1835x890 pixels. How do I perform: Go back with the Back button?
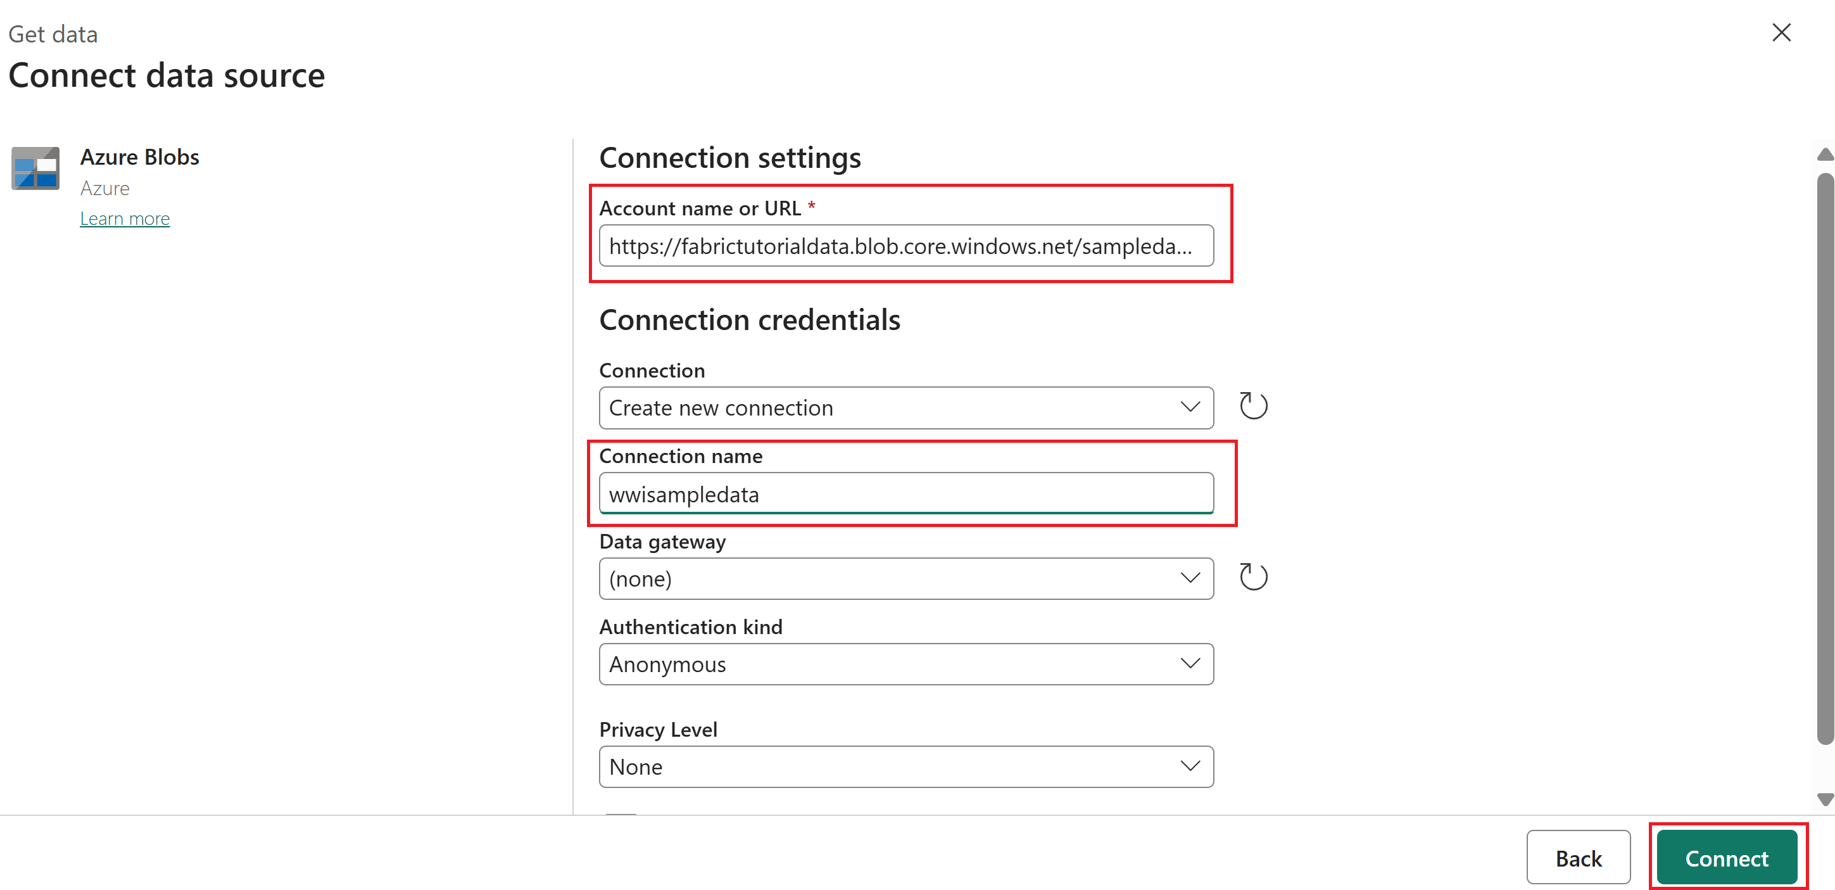[x=1578, y=858]
